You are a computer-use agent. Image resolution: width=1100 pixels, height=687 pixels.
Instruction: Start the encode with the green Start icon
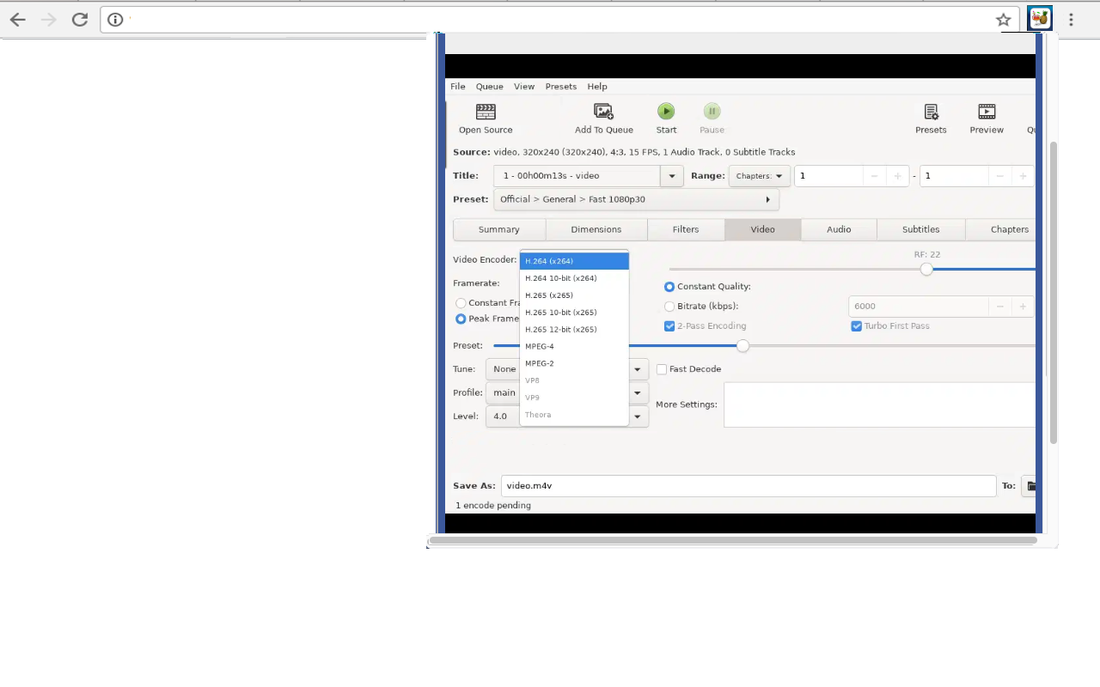(666, 111)
